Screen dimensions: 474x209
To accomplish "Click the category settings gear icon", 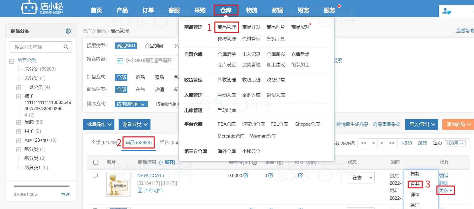I will pos(68,31).
